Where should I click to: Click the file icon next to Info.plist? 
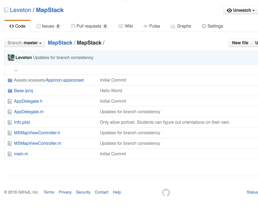click(10, 122)
